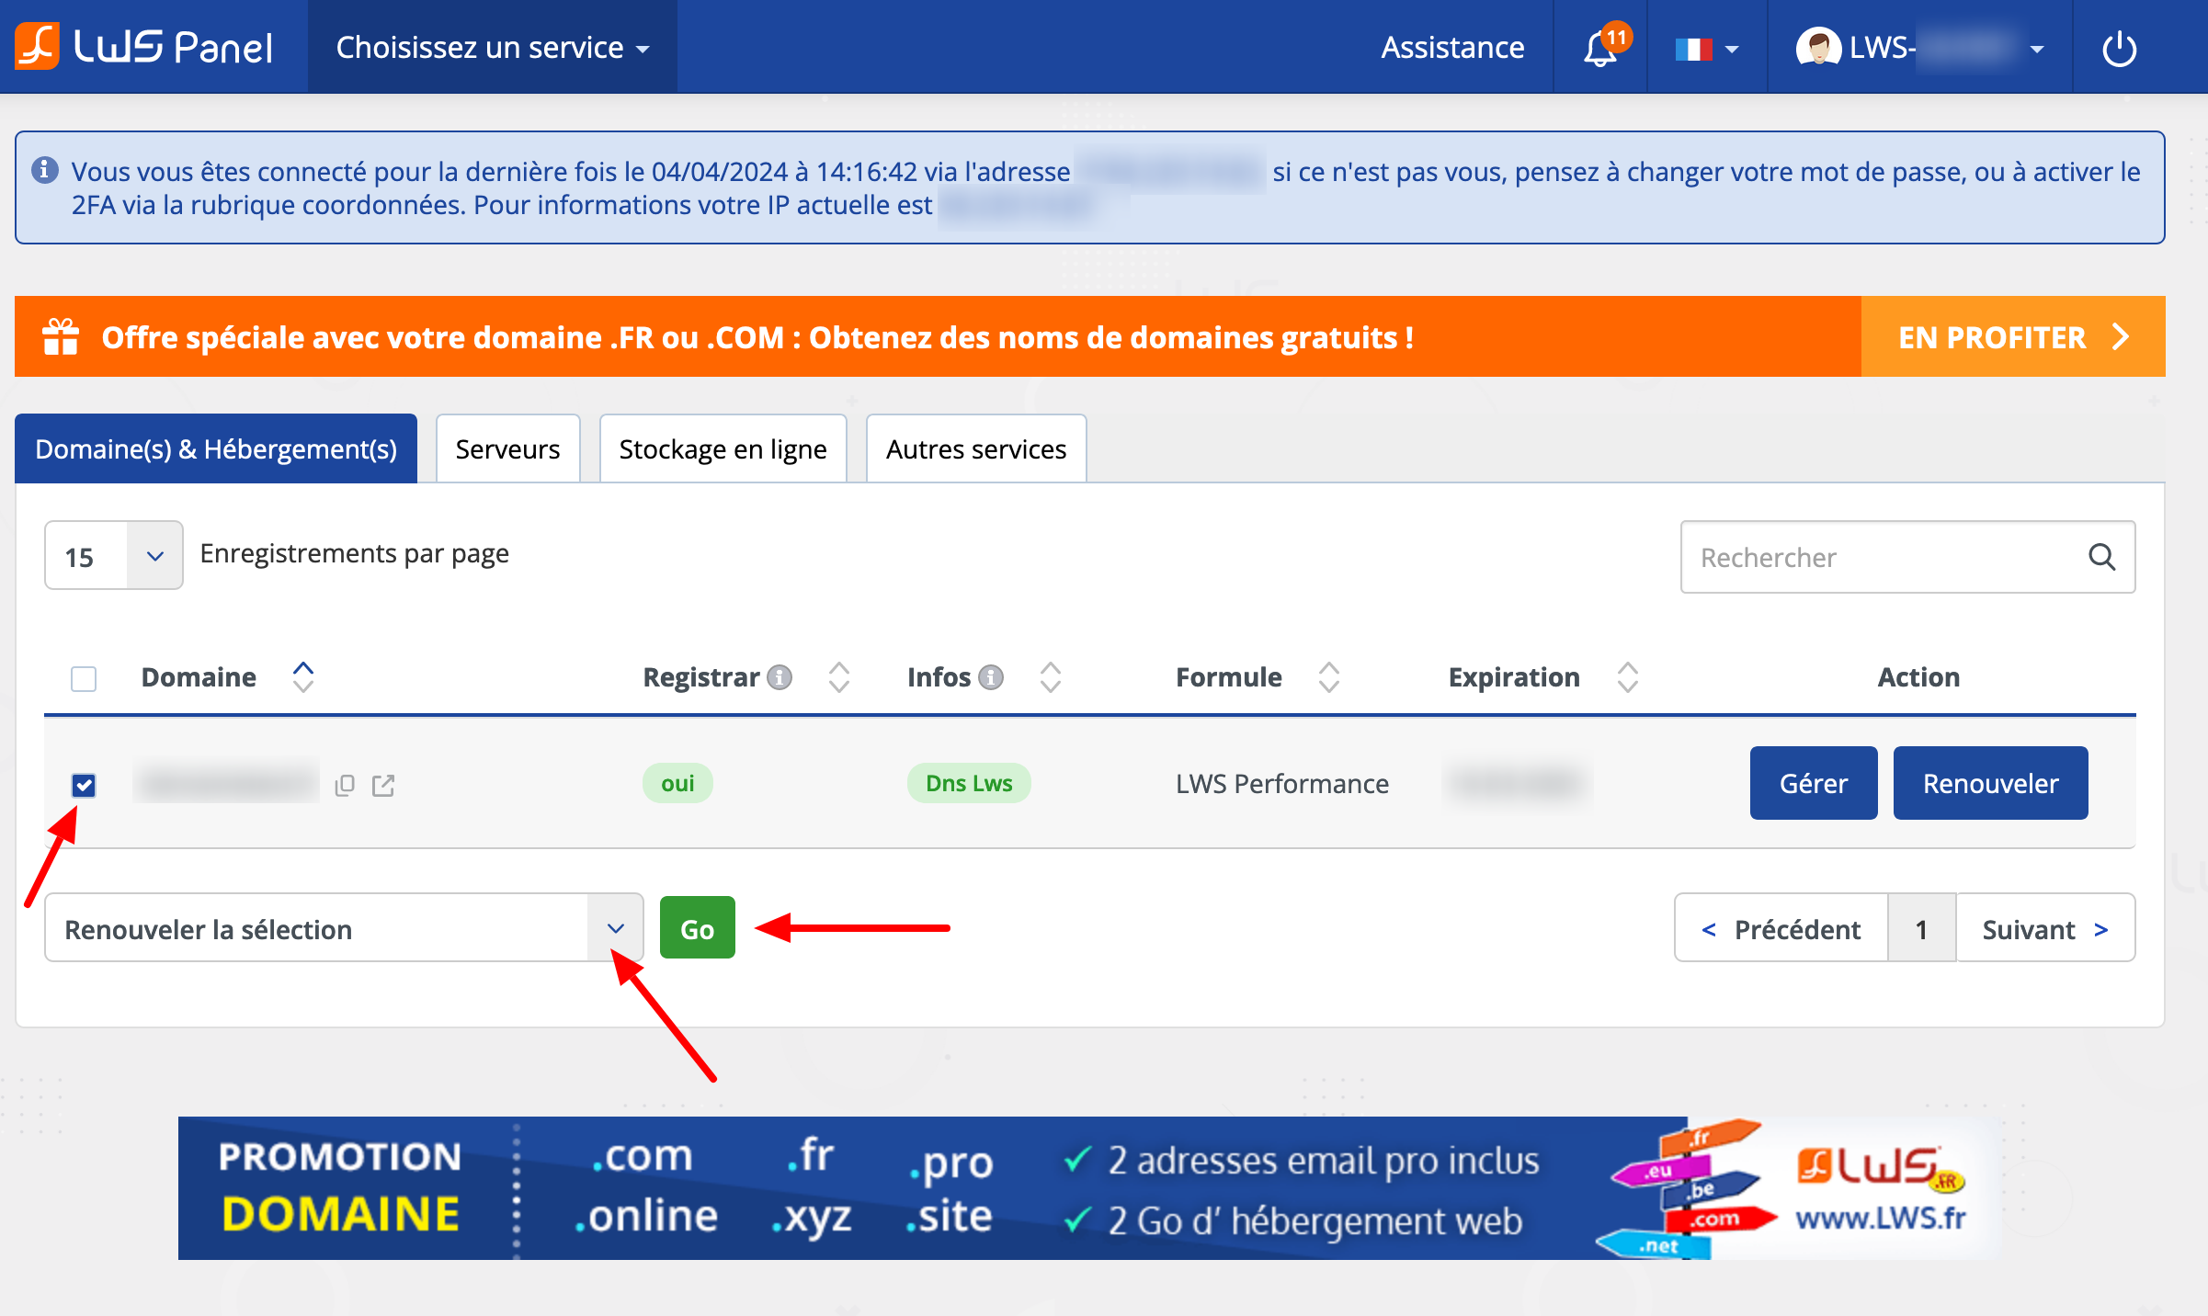Open domain in new window icon
Viewport: 2208px width, 1316px height.
(x=383, y=785)
